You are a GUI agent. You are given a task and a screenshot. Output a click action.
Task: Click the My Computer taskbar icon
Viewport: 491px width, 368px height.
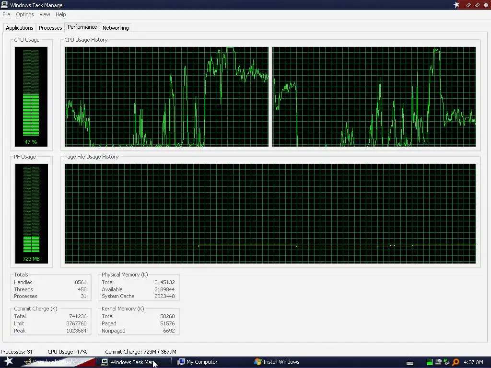181,362
